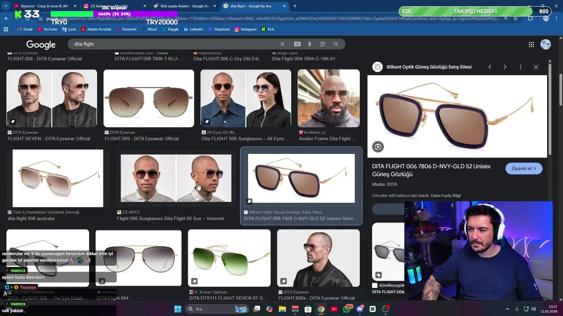
Task: Open the bookmarks bar apps grid icon
Action: click(6, 29)
